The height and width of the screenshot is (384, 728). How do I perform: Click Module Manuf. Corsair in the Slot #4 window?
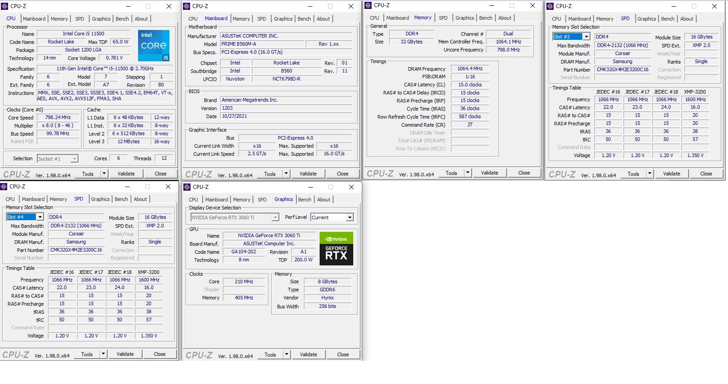pos(76,234)
